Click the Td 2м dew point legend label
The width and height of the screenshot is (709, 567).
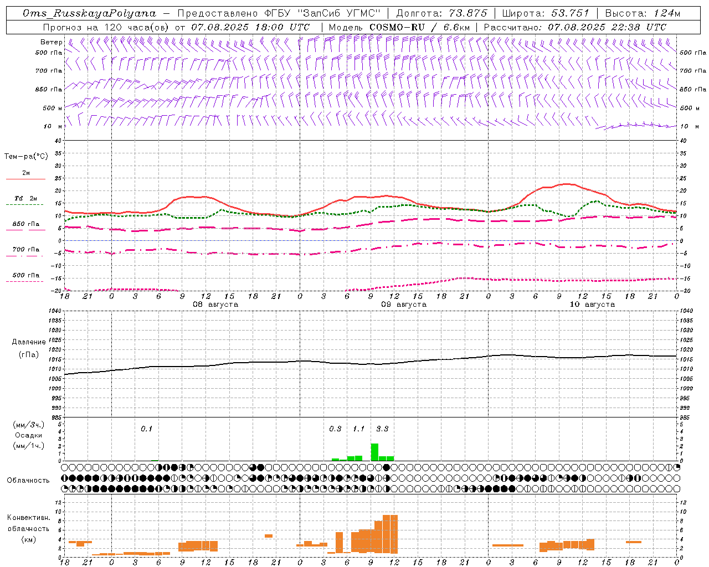(x=26, y=198)
